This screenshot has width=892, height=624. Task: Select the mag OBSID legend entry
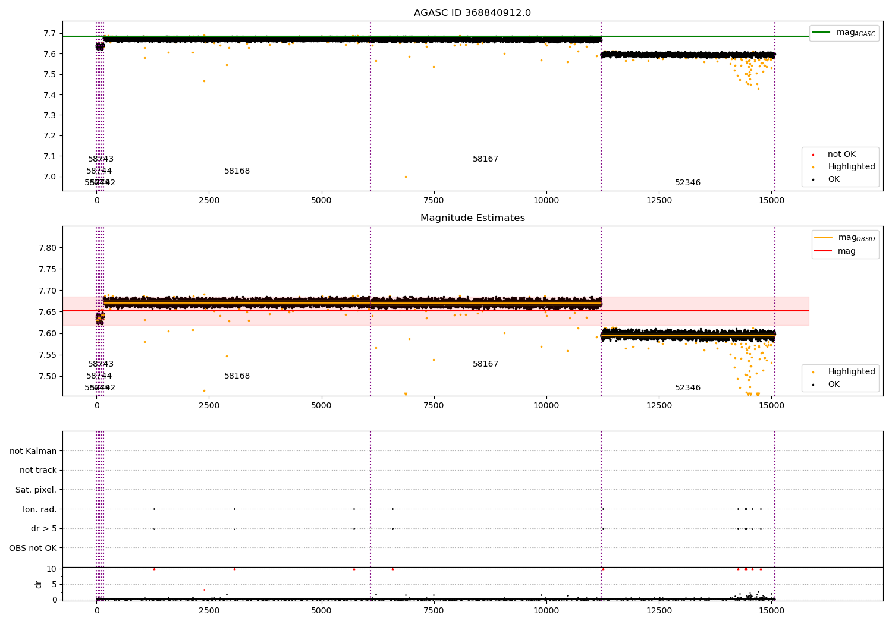click(844, 238)
